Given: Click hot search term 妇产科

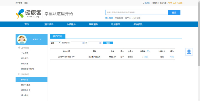Looking at the screenshot, I should [128, 18].
